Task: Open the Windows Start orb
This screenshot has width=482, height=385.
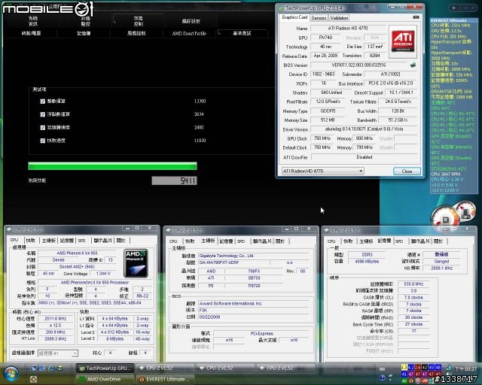Action: tap(11, 373)
